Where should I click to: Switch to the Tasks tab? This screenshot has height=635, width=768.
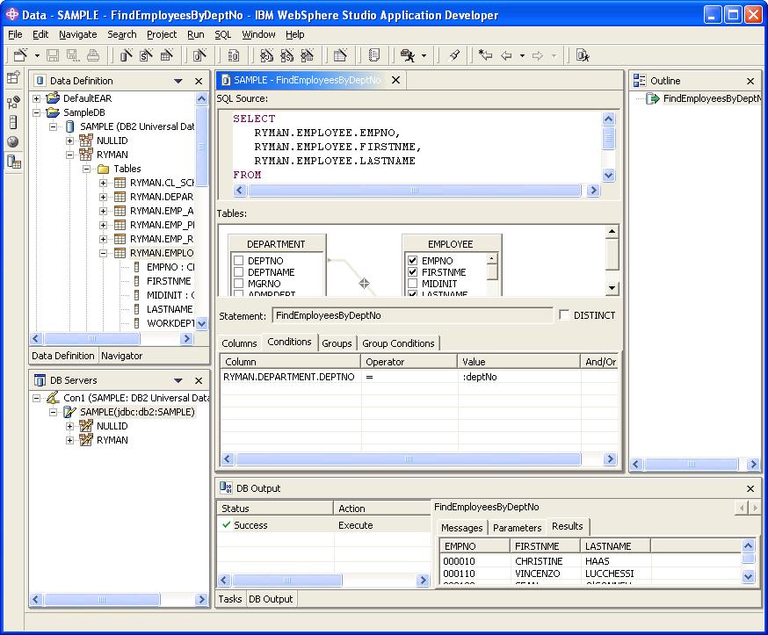pos(230,599)
